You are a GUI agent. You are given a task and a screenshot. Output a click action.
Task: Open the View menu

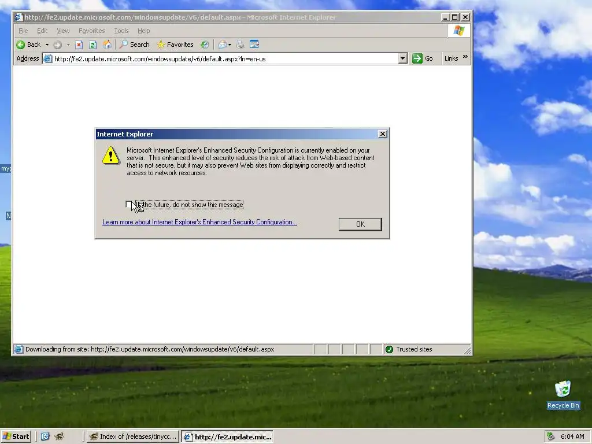(x=63, y=31)
